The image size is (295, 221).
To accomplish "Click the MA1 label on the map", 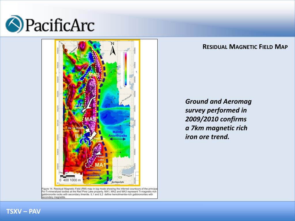I will [x=100, y=165].
